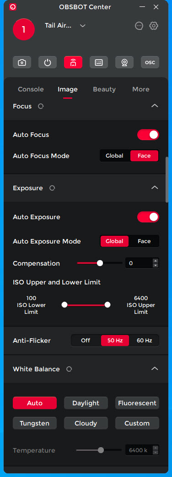Click the ISO lower limit slider handle

pos(64,305)
